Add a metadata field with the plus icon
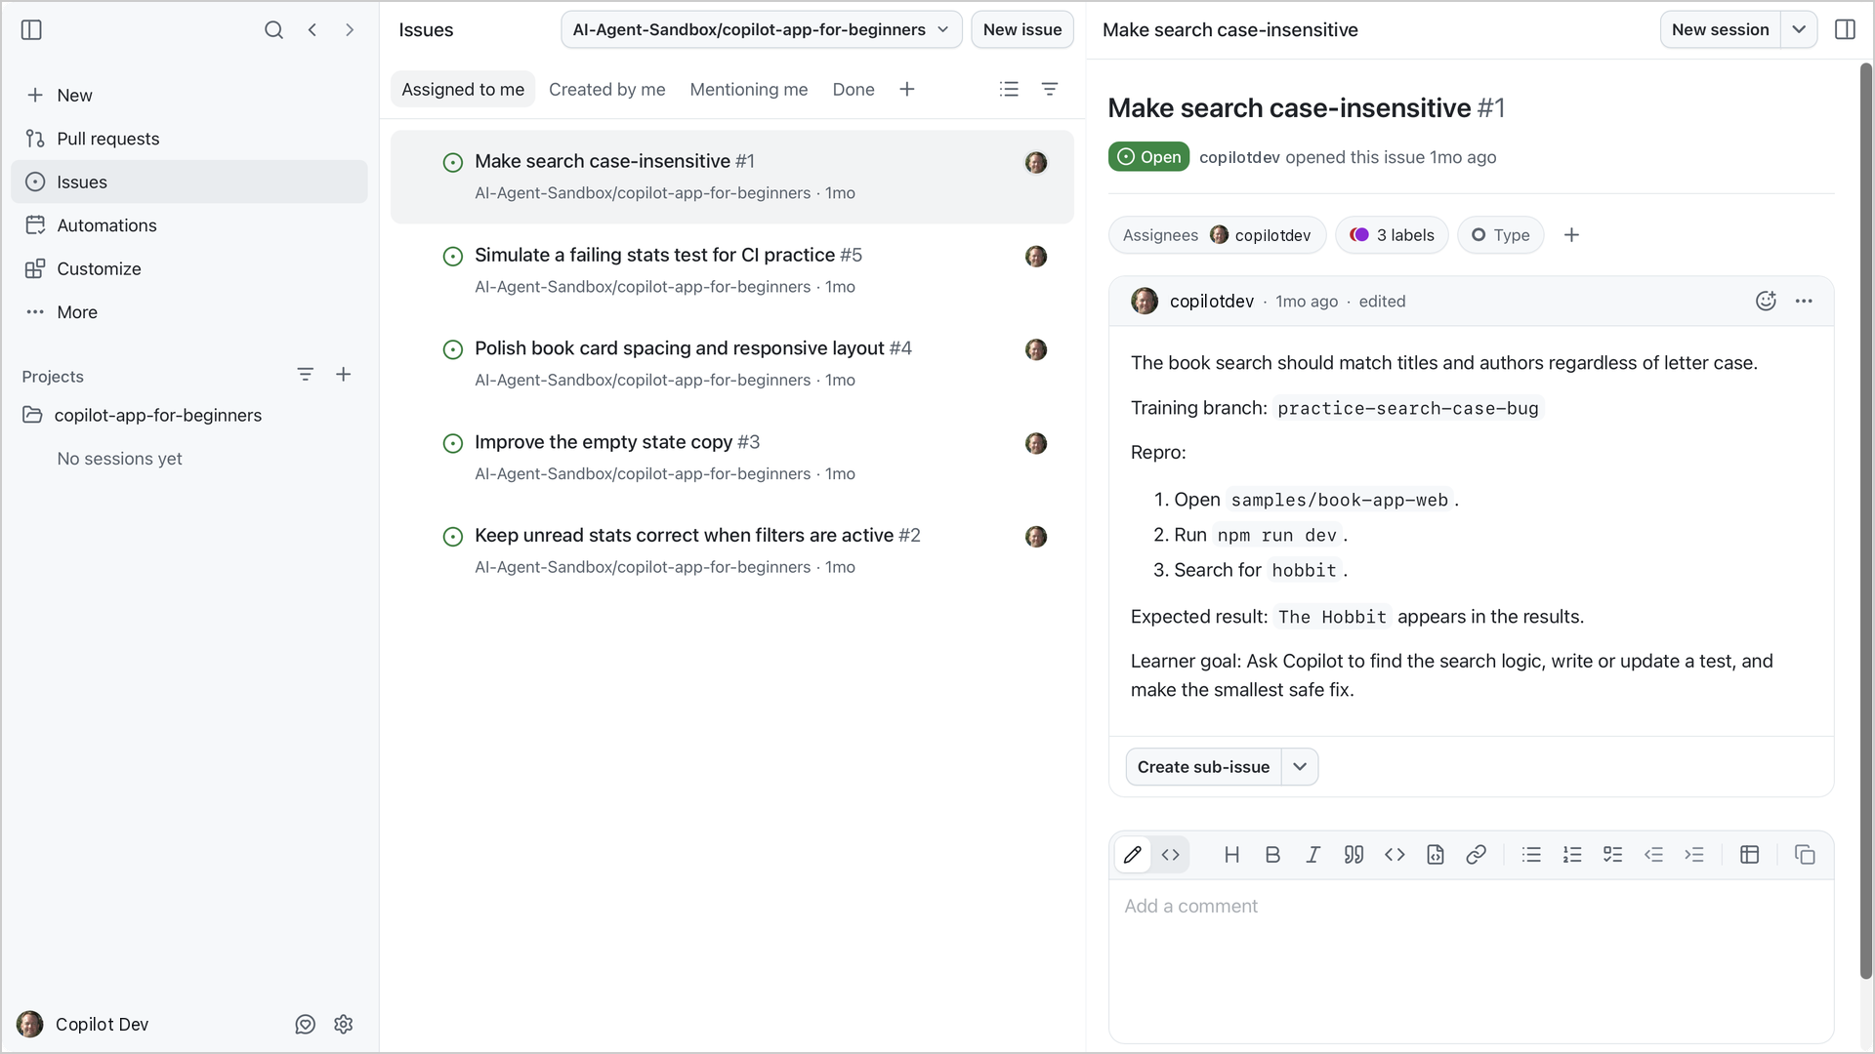This screenshot has height=1054, width=1875. tap(1571, 235)
